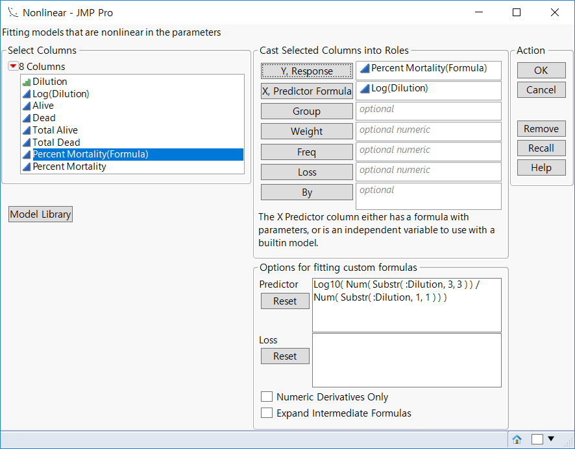Toggle the status bar checkbox square

537,439
